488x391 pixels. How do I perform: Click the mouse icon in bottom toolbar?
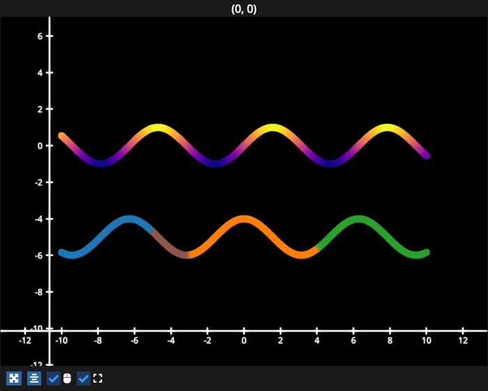point(67,378)
